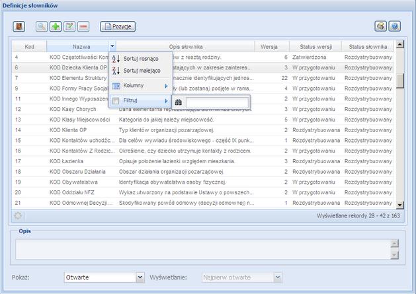Enable the Filtruj checkbox
The image size is (416, 294).
point(116,100)
